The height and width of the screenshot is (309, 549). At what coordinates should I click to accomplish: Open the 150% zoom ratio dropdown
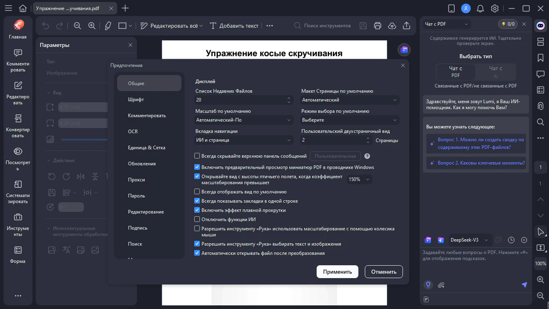pyautogui.click(x=359, y=179)
